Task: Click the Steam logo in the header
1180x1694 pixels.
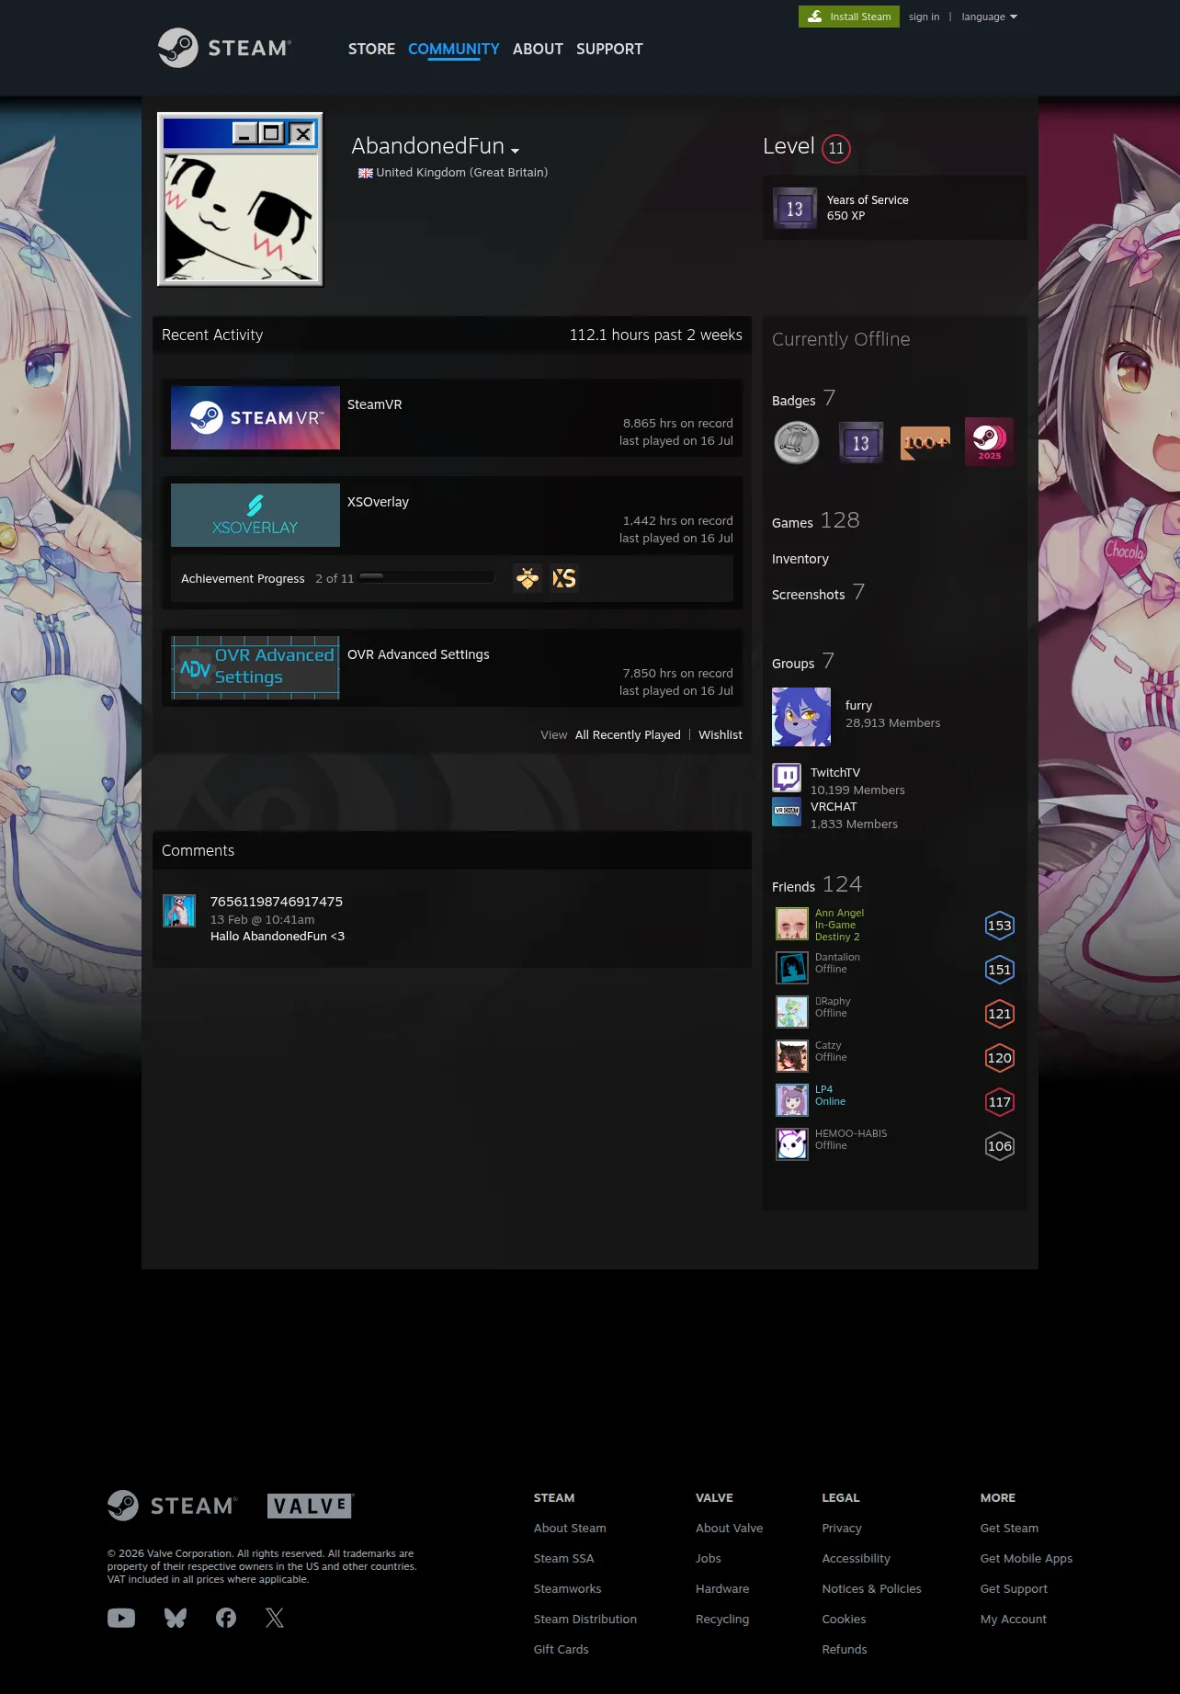Action: [x=224, y=48]
